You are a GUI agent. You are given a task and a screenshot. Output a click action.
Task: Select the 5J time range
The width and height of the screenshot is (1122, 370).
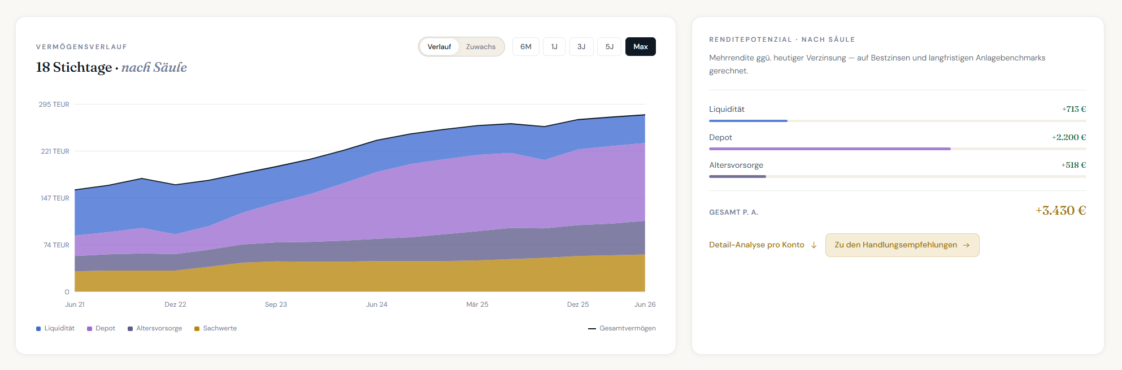tap(610, 47)
